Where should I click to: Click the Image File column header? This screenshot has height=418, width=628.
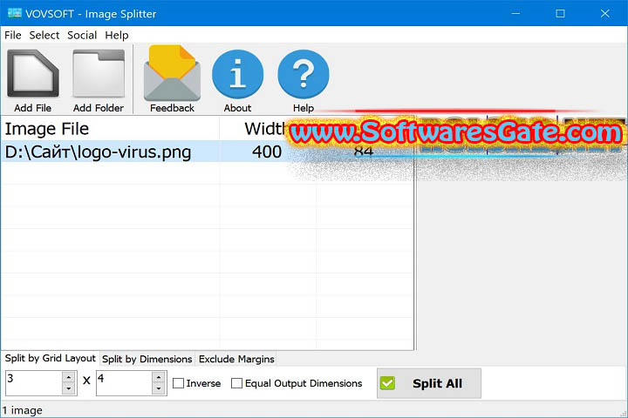click(x=110, y=128)
